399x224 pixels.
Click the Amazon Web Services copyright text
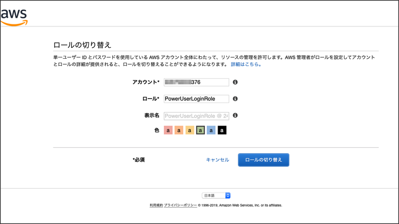240,205
